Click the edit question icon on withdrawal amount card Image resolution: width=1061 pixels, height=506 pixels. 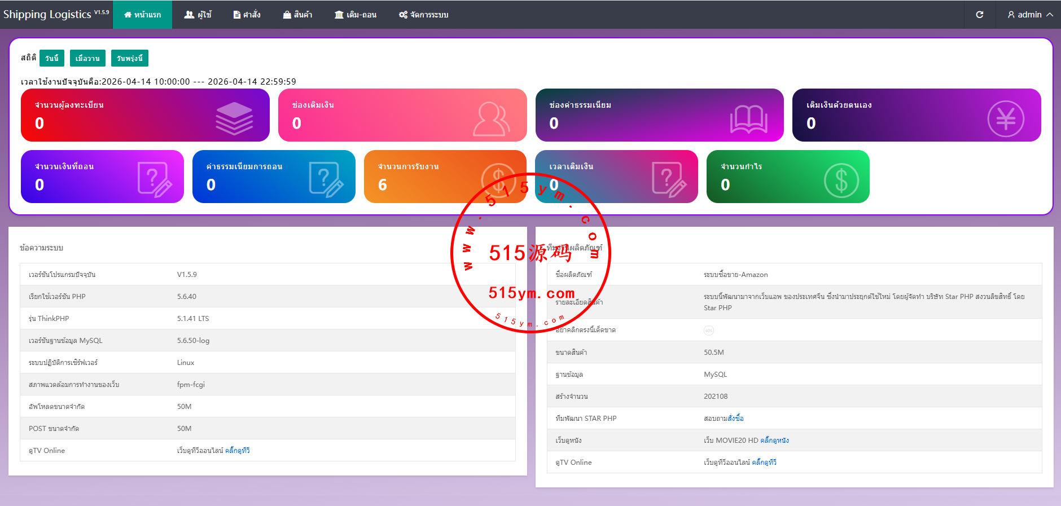coord(155,179)
